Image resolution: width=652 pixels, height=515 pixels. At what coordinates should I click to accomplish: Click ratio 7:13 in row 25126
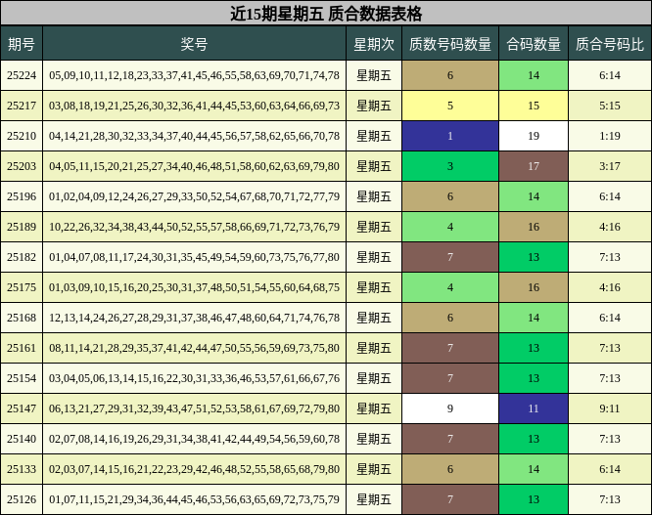pos(610,499)
